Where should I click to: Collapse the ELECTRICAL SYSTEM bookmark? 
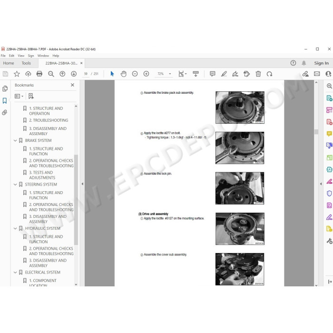coord(15,273)
